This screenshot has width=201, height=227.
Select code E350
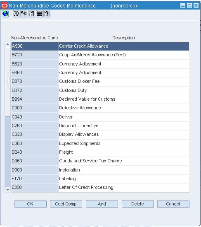[35, 188]
